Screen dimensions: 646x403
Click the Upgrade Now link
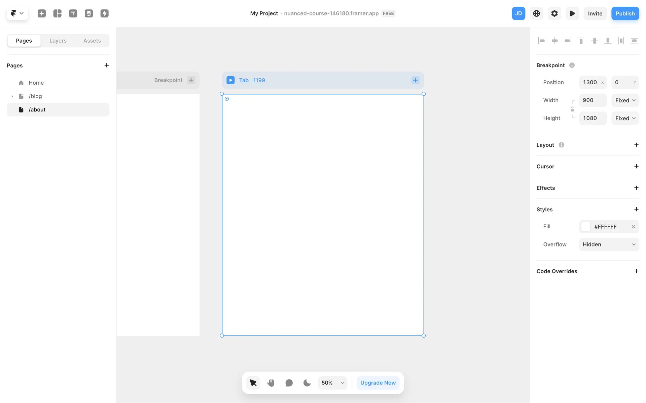(378, 383)
